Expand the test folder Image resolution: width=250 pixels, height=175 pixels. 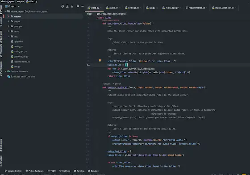8,36
